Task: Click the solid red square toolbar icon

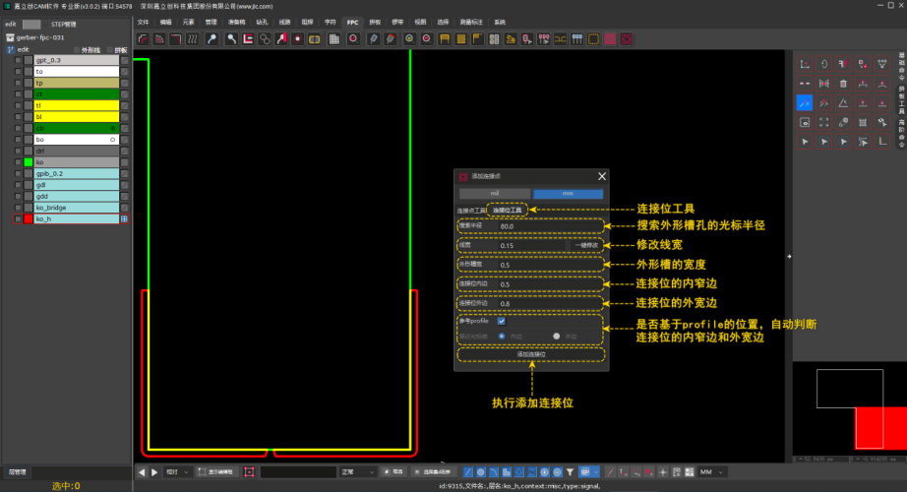Action: pos(610,39)
